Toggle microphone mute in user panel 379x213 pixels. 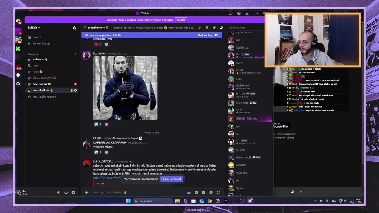point(58,193)
